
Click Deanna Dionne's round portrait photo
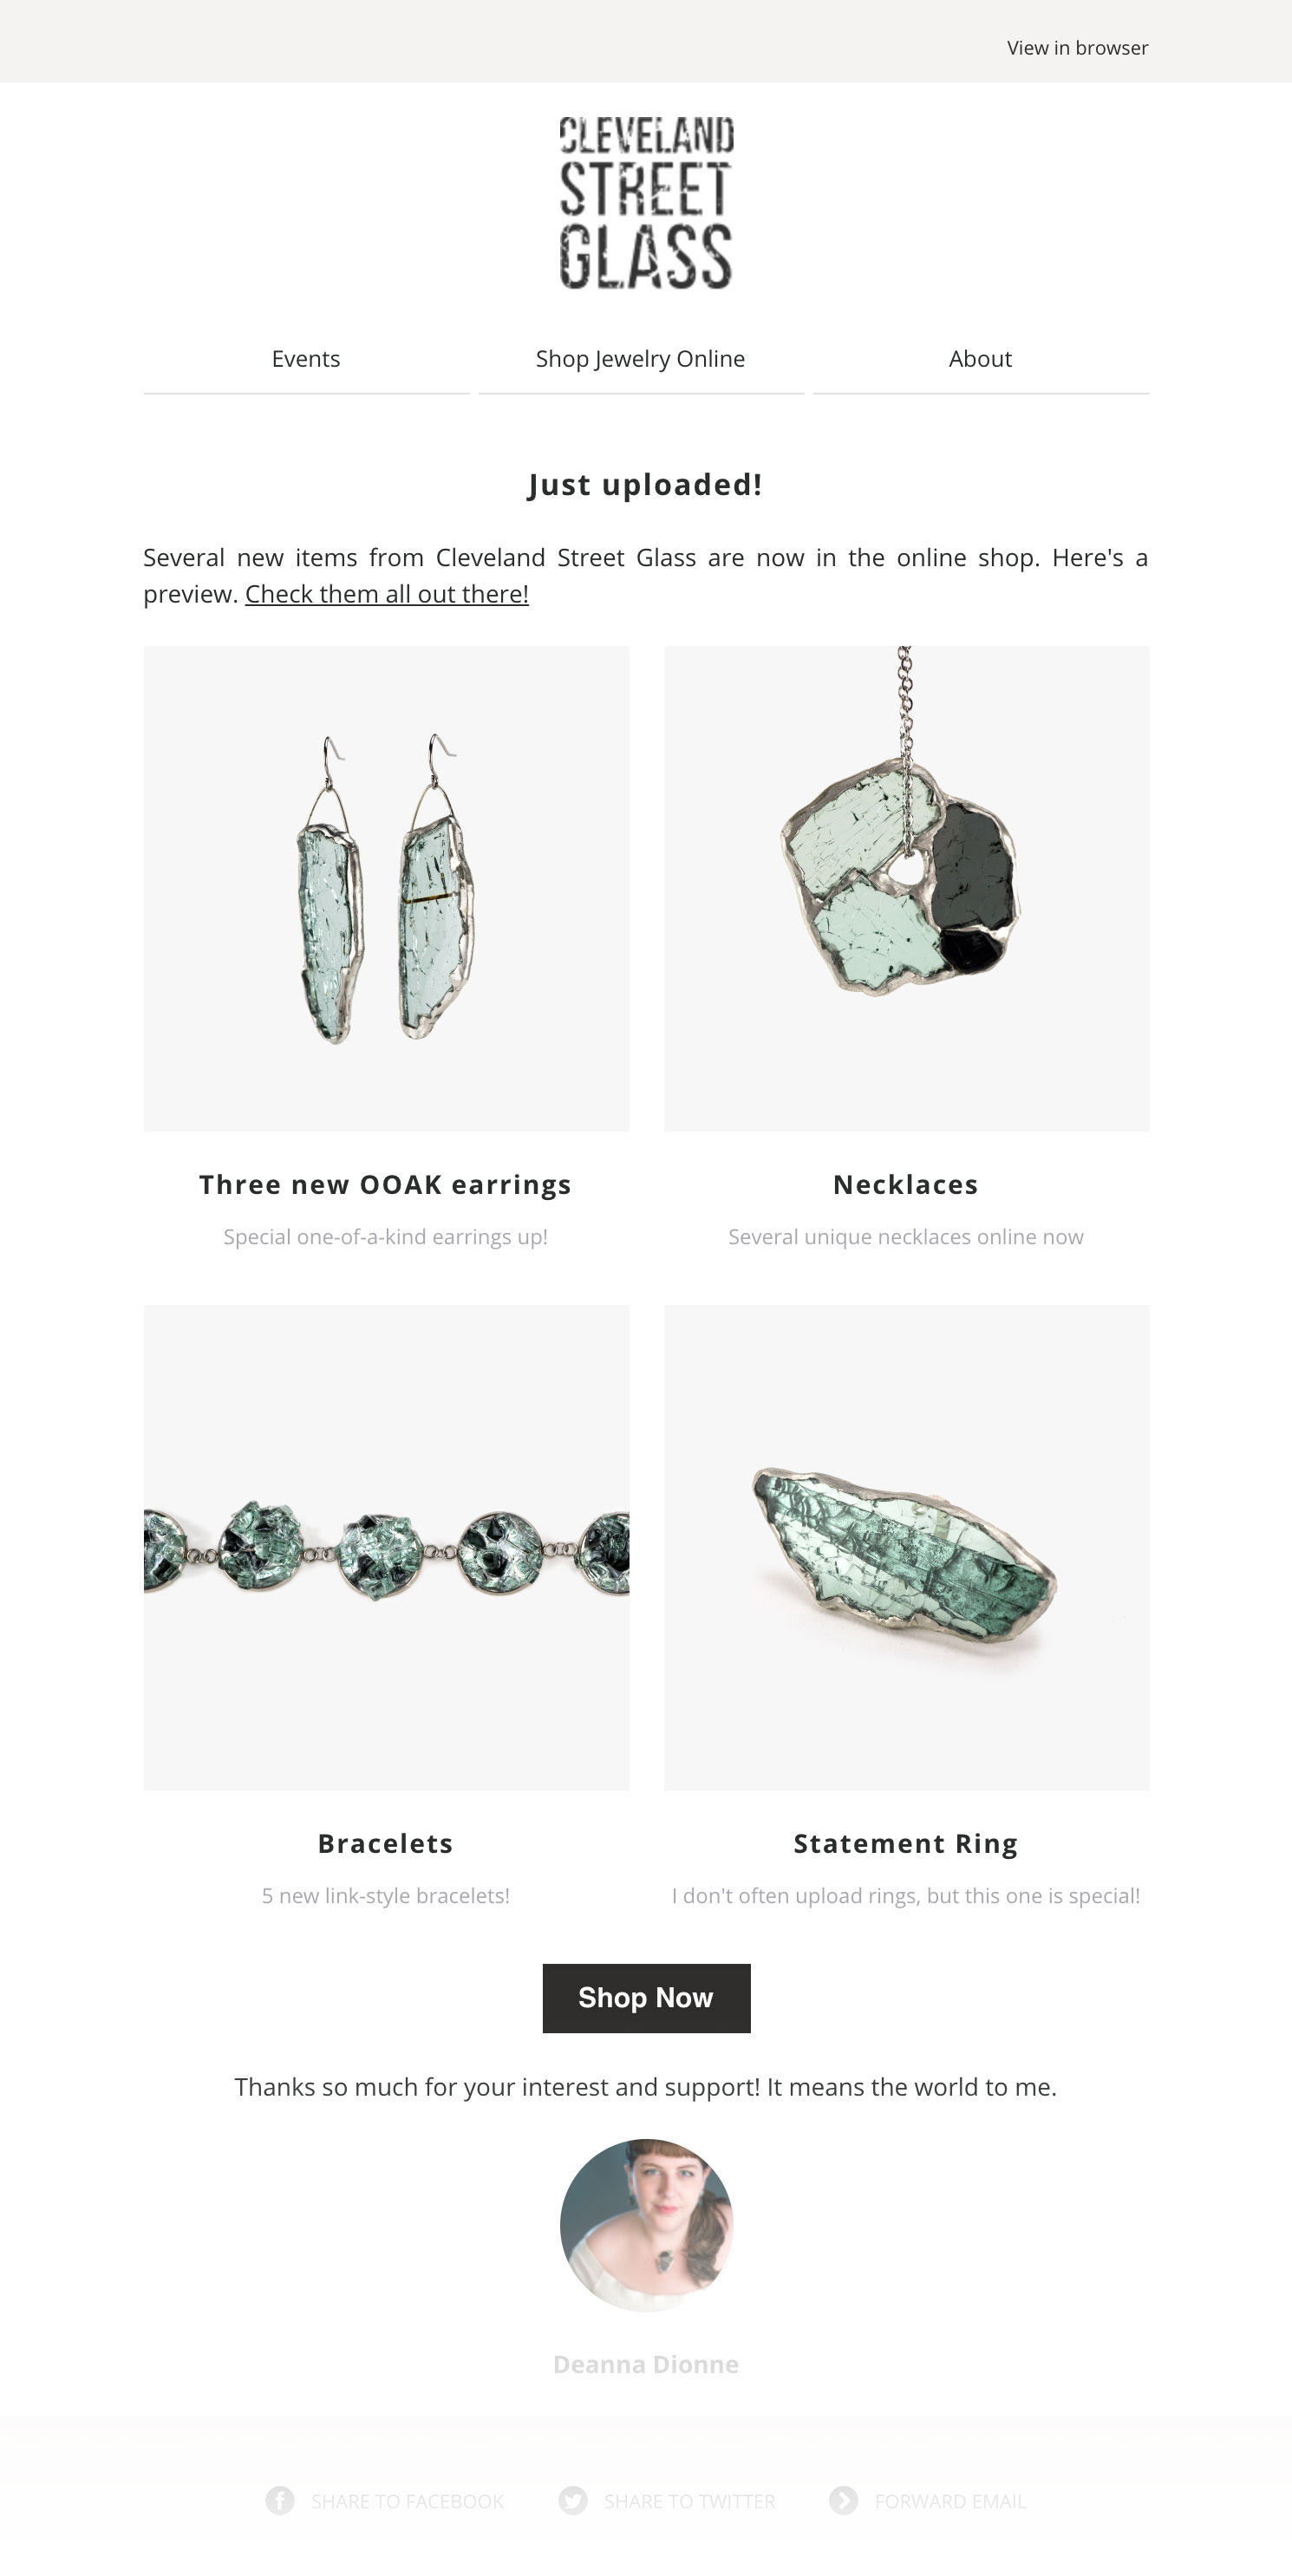click(646, 2226)
